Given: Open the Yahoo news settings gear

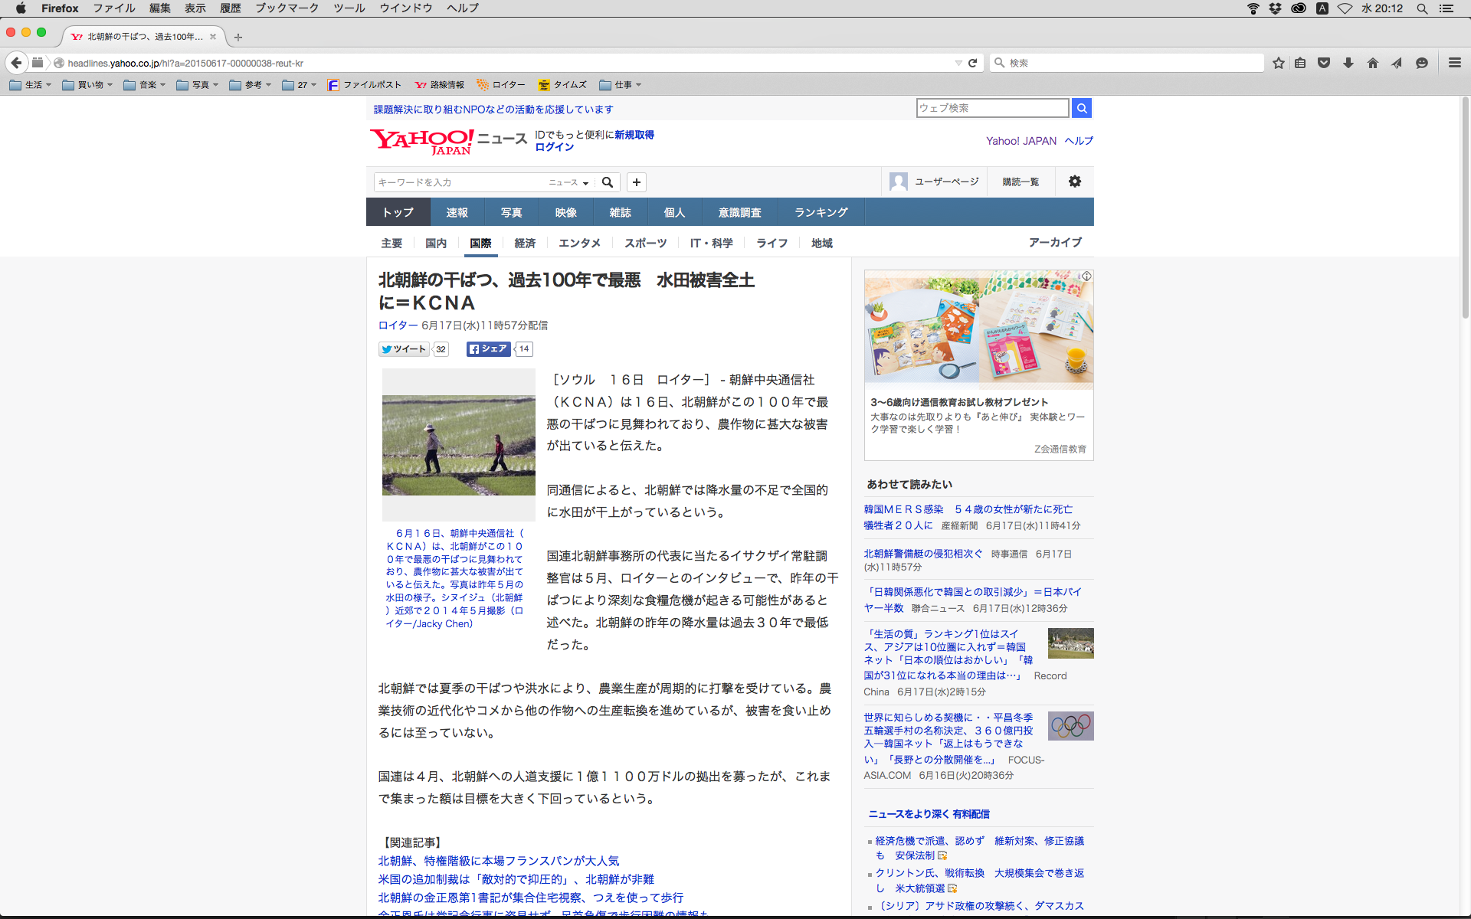Looking at the screenshot, I should click(x=1074, y=182).
